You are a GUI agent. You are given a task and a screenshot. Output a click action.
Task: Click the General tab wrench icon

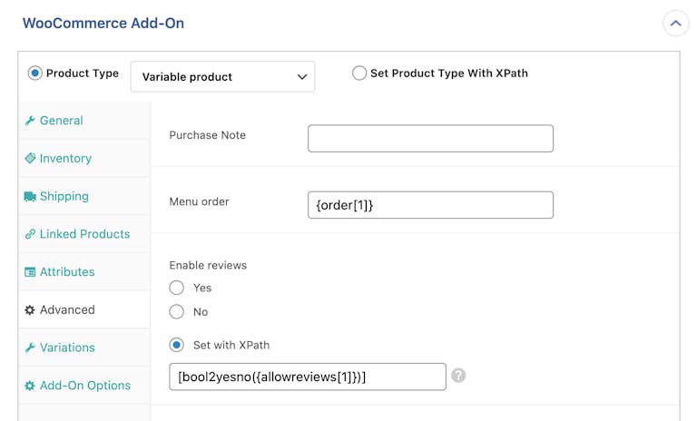click(30, 121)
